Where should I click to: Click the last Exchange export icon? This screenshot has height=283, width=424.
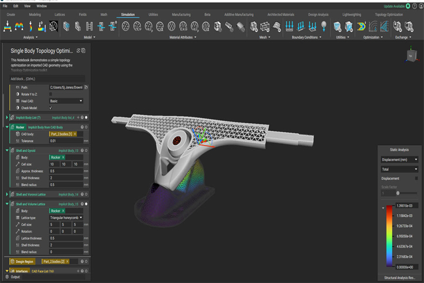(409, 27)
